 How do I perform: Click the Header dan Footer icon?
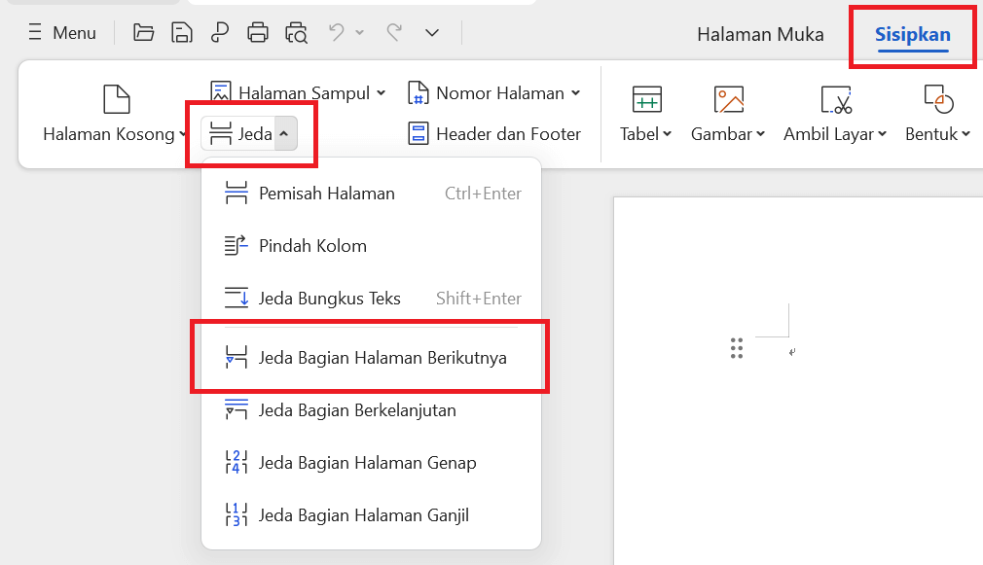[x=419, y=134]
